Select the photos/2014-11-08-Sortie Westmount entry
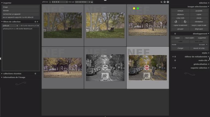The width and height of the screenshot is (210, 117). pyautogui.click(x=17, y=29)
